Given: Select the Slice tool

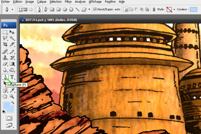Looking at the screenshot, I should point(12,44).
